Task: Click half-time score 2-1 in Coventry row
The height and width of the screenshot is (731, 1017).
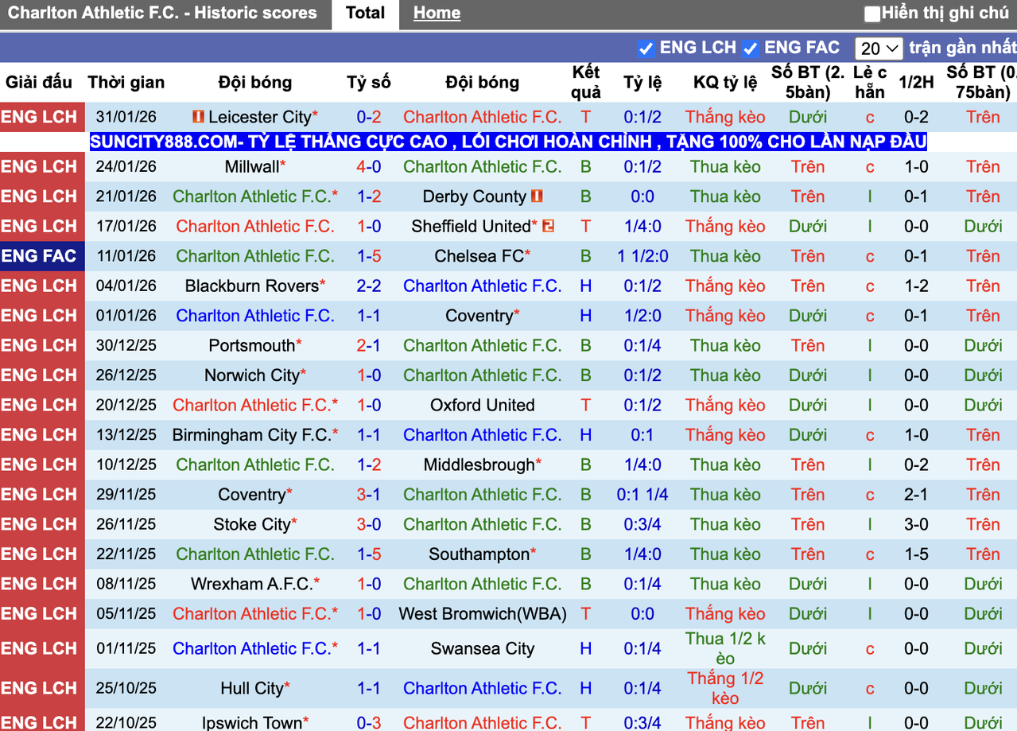Action: point(916,495)
